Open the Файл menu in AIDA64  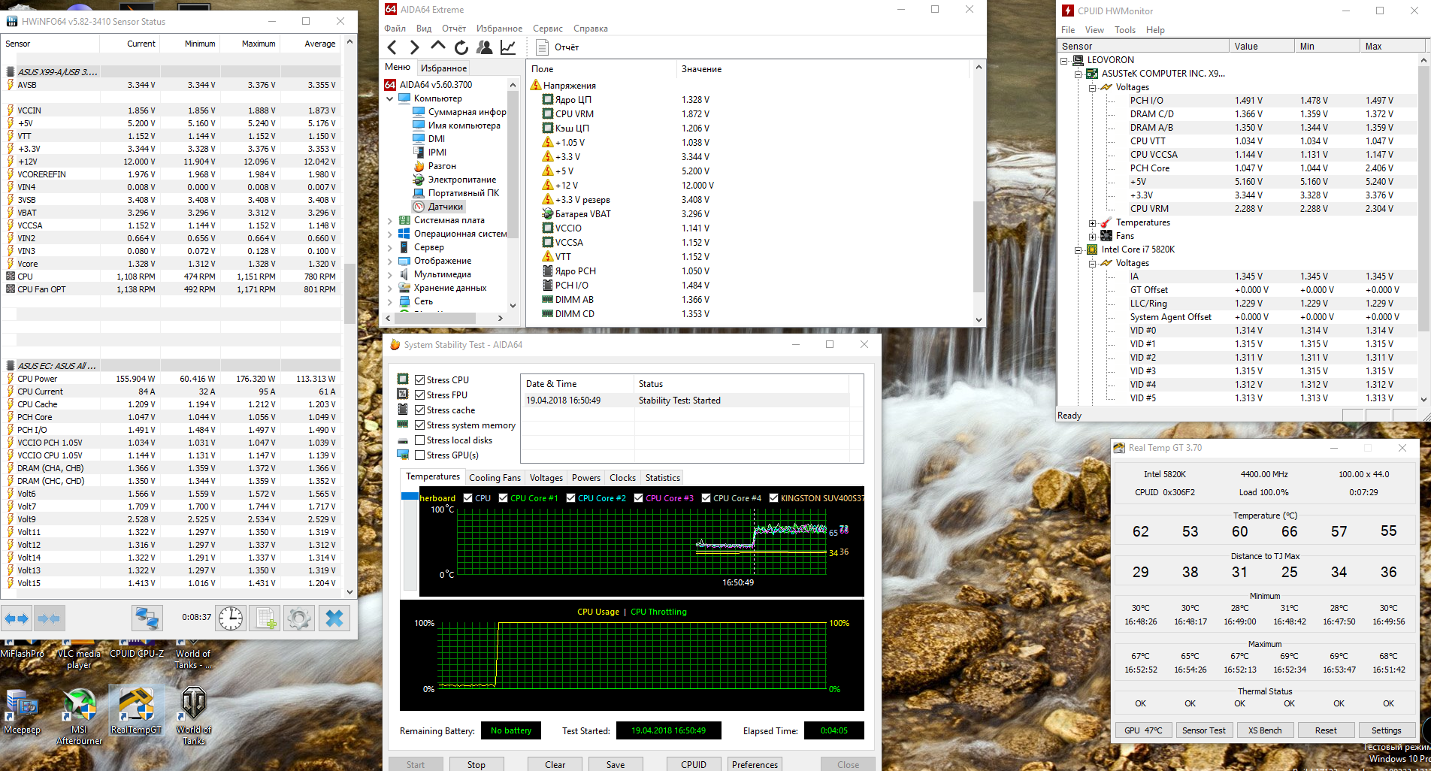395,29
